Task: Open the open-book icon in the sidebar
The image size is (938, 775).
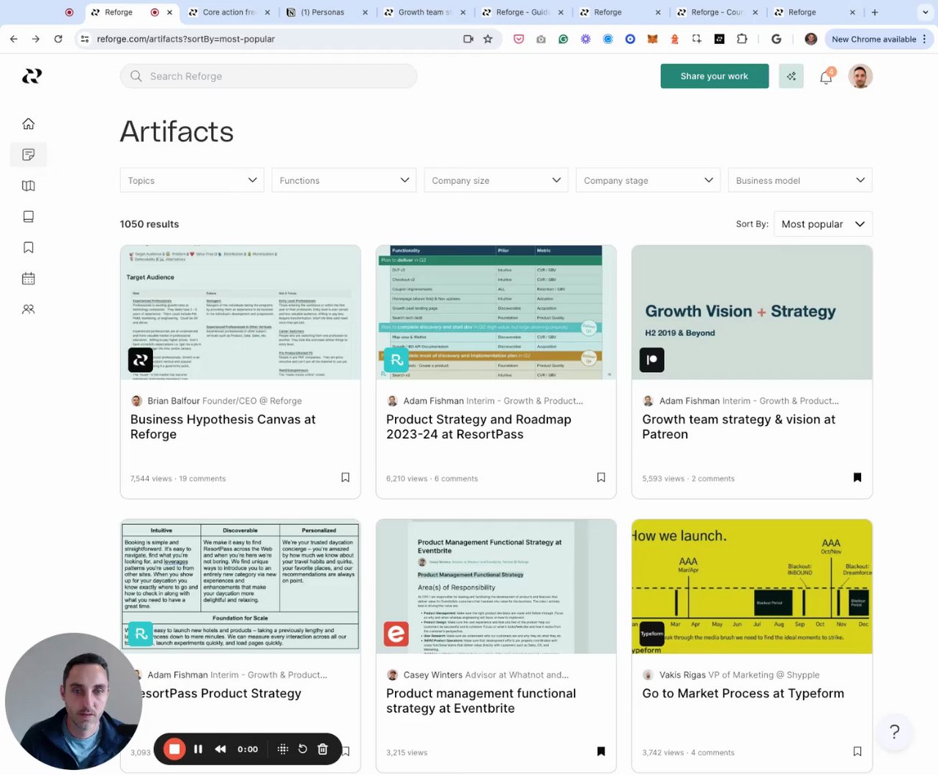Action: [29, 186]
